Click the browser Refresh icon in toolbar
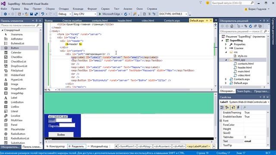Image resolution: width=276 pixels, height=155 pixels. 125,14
